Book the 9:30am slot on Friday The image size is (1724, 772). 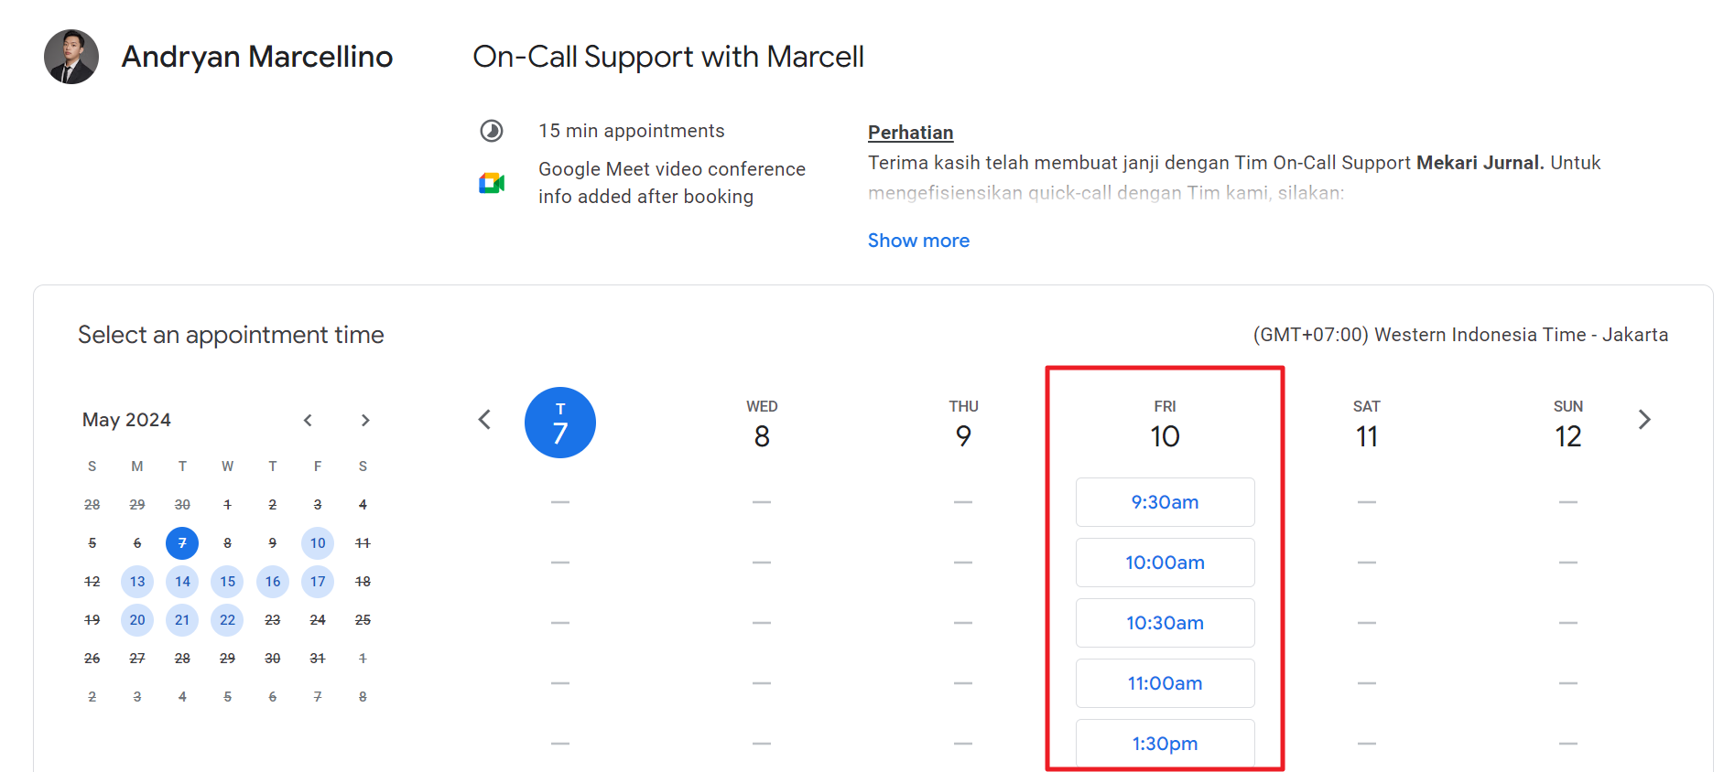[x=1165, y=502]
